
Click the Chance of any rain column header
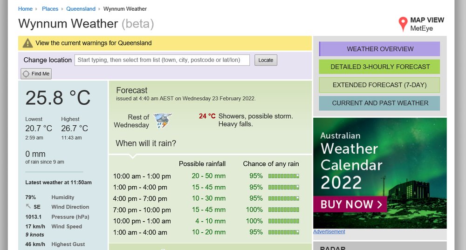(x=271, y=164)
